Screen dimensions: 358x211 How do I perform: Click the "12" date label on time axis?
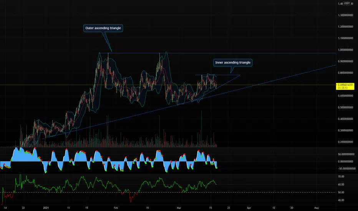pos(274,208)
